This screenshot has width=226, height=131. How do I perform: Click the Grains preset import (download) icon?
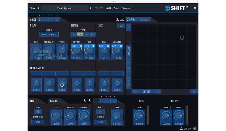(89, 101)
